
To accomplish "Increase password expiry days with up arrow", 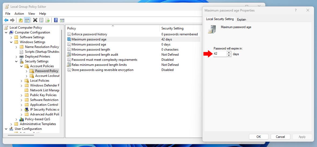I will coord(229,53).
